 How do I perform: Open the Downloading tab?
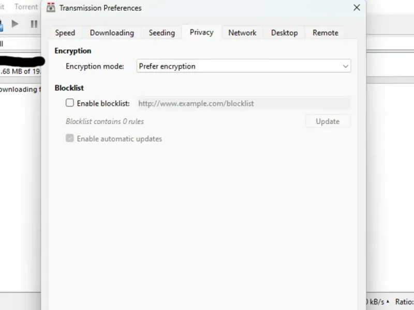click(x=112, y=33)
